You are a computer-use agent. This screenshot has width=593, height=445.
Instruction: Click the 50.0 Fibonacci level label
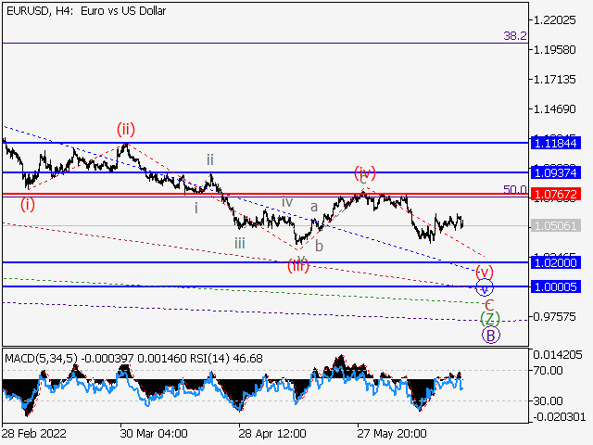(514, 189)
